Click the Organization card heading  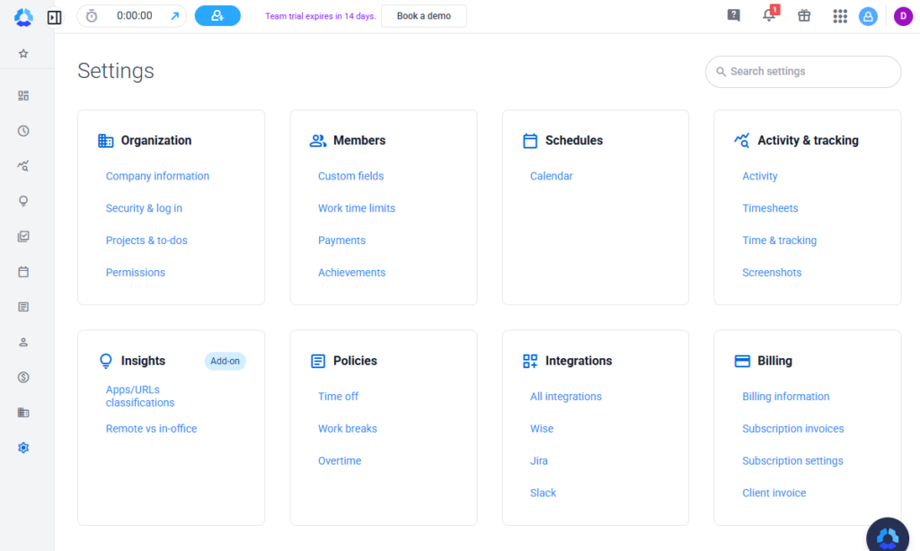[x=156, y=141]
